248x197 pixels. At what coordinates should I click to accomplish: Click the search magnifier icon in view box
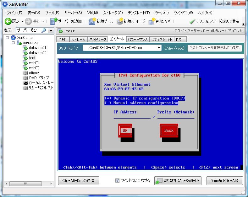44,30
